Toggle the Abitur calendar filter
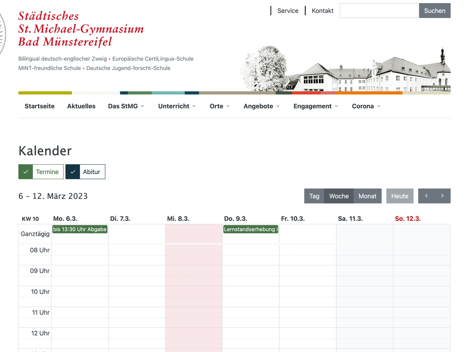The height and width of the screenshot is (352, 469). pos(85,172)
